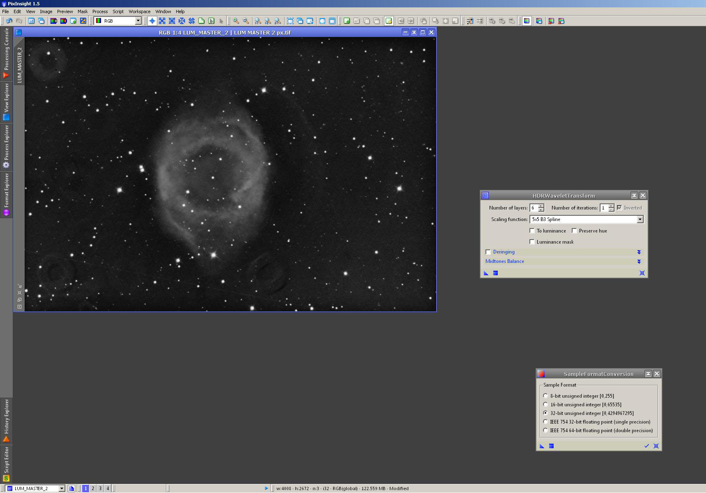The height and width of the screenshot is (493, 706).
Task: Shade the SampleFormatConversion window
Action: 648,374
